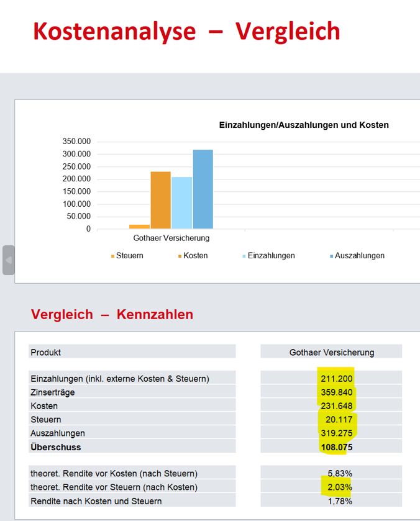Click the 350.000 axis value
The width and height of the screenshot is (420, 521).
(x=76, y=141)
